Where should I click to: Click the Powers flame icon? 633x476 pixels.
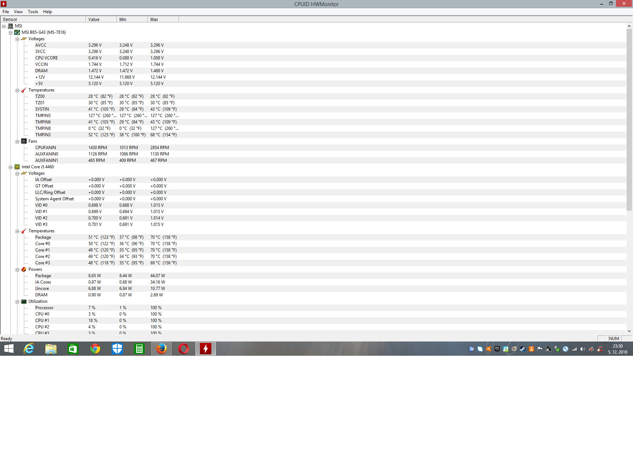click(x=24, y=269)
